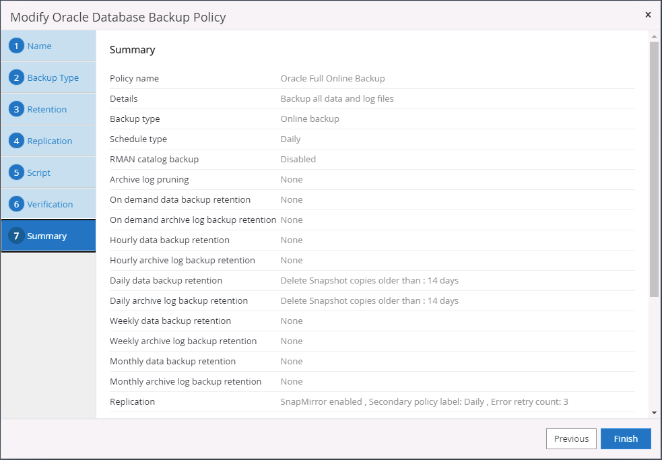
Task: Click the step 7 number circle icon
Action: [17, 236]
